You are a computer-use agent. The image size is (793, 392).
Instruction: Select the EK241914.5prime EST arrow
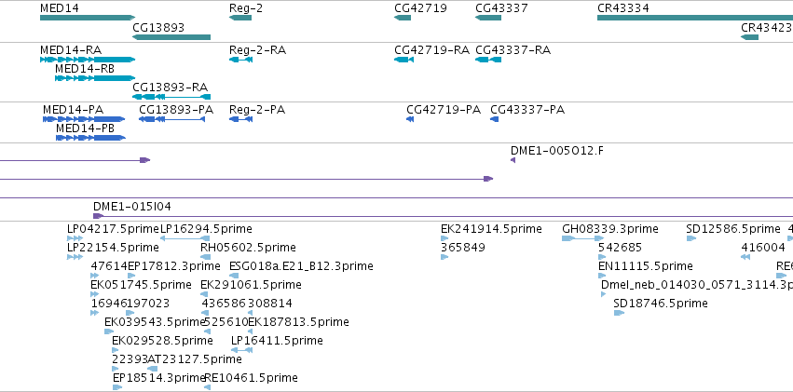pyautogui.click(x=444, y=238)
